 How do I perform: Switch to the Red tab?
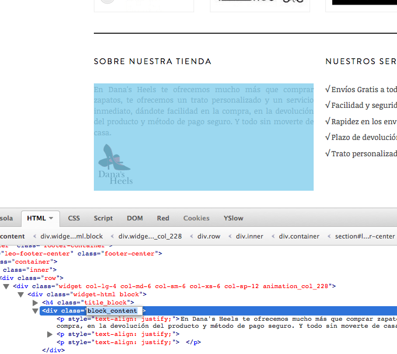click(163, 218)
